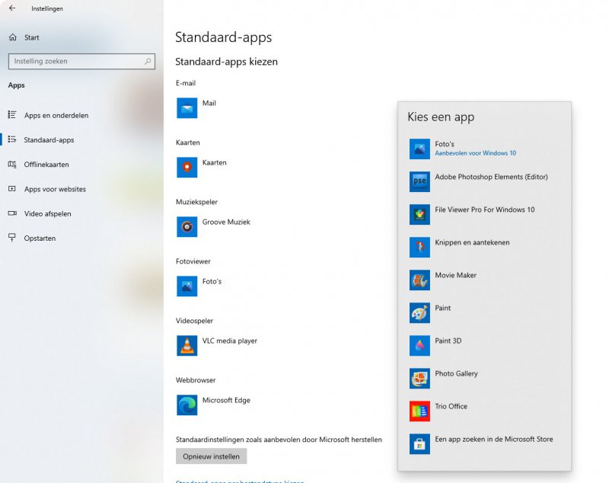Viewport: 609px width, 483px height.
Task: Click the Mail app icon
Action: [187, 108]
